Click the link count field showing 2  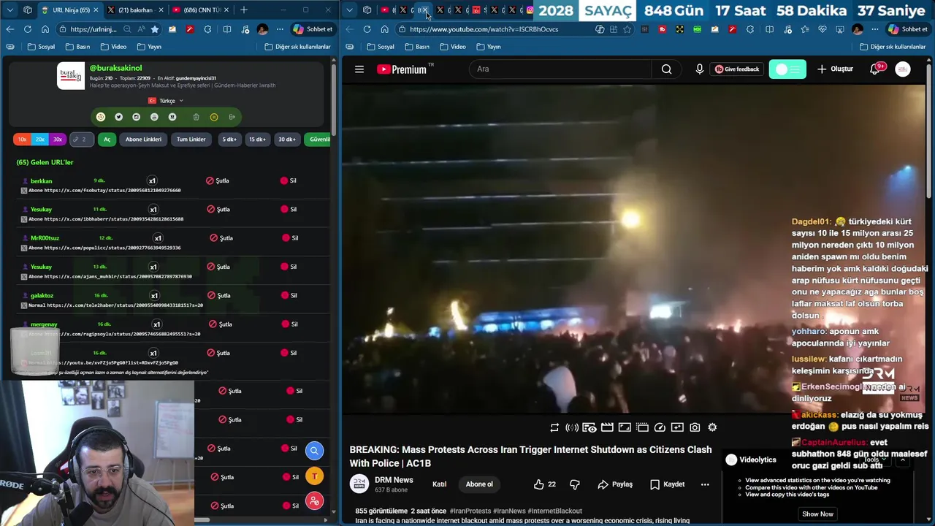(83, 140)
